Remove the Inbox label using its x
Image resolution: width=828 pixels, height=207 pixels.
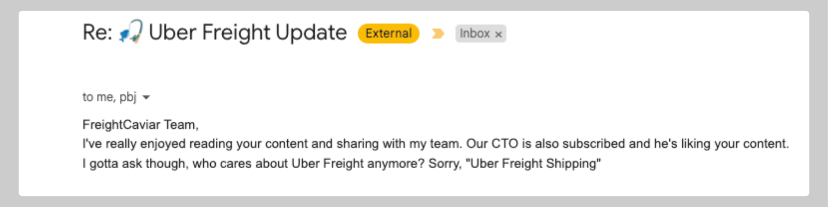point(499,34)
